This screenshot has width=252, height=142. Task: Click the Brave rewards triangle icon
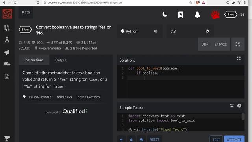[204, 2]
